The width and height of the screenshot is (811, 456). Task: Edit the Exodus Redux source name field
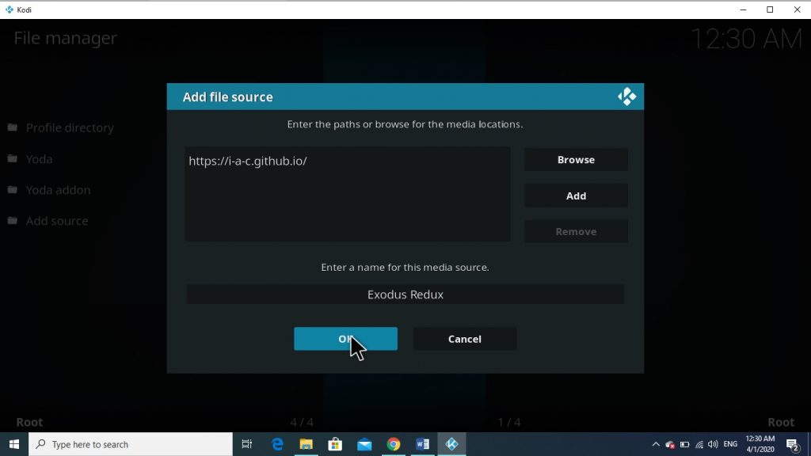click(405, 294)
